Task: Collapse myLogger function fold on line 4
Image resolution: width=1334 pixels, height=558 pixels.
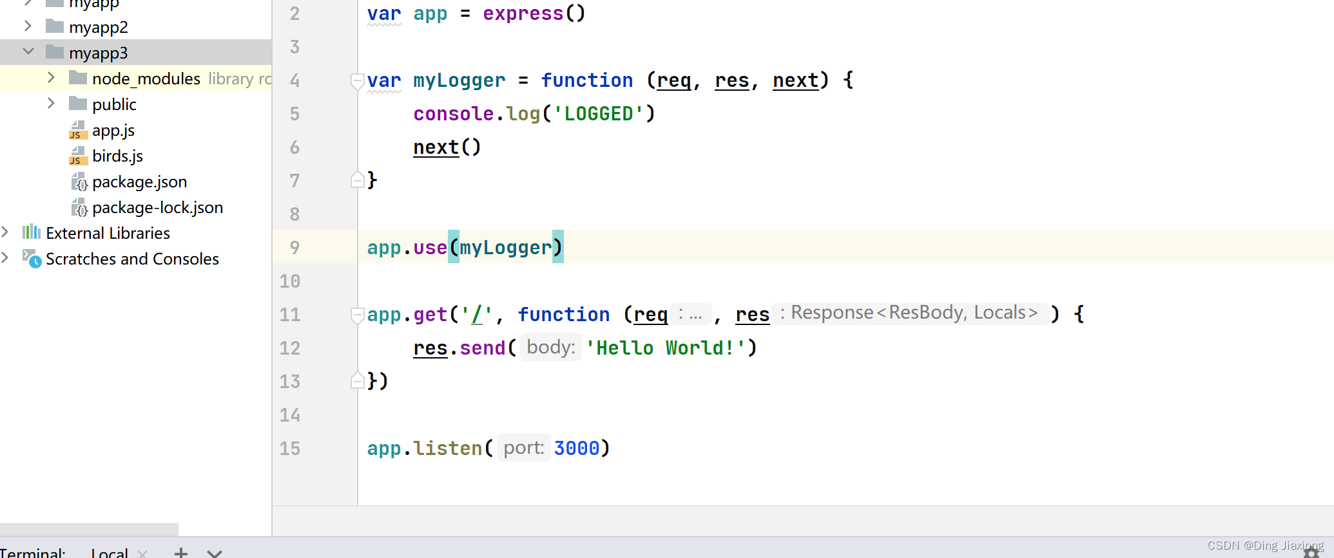Action: tap(357, 80)
